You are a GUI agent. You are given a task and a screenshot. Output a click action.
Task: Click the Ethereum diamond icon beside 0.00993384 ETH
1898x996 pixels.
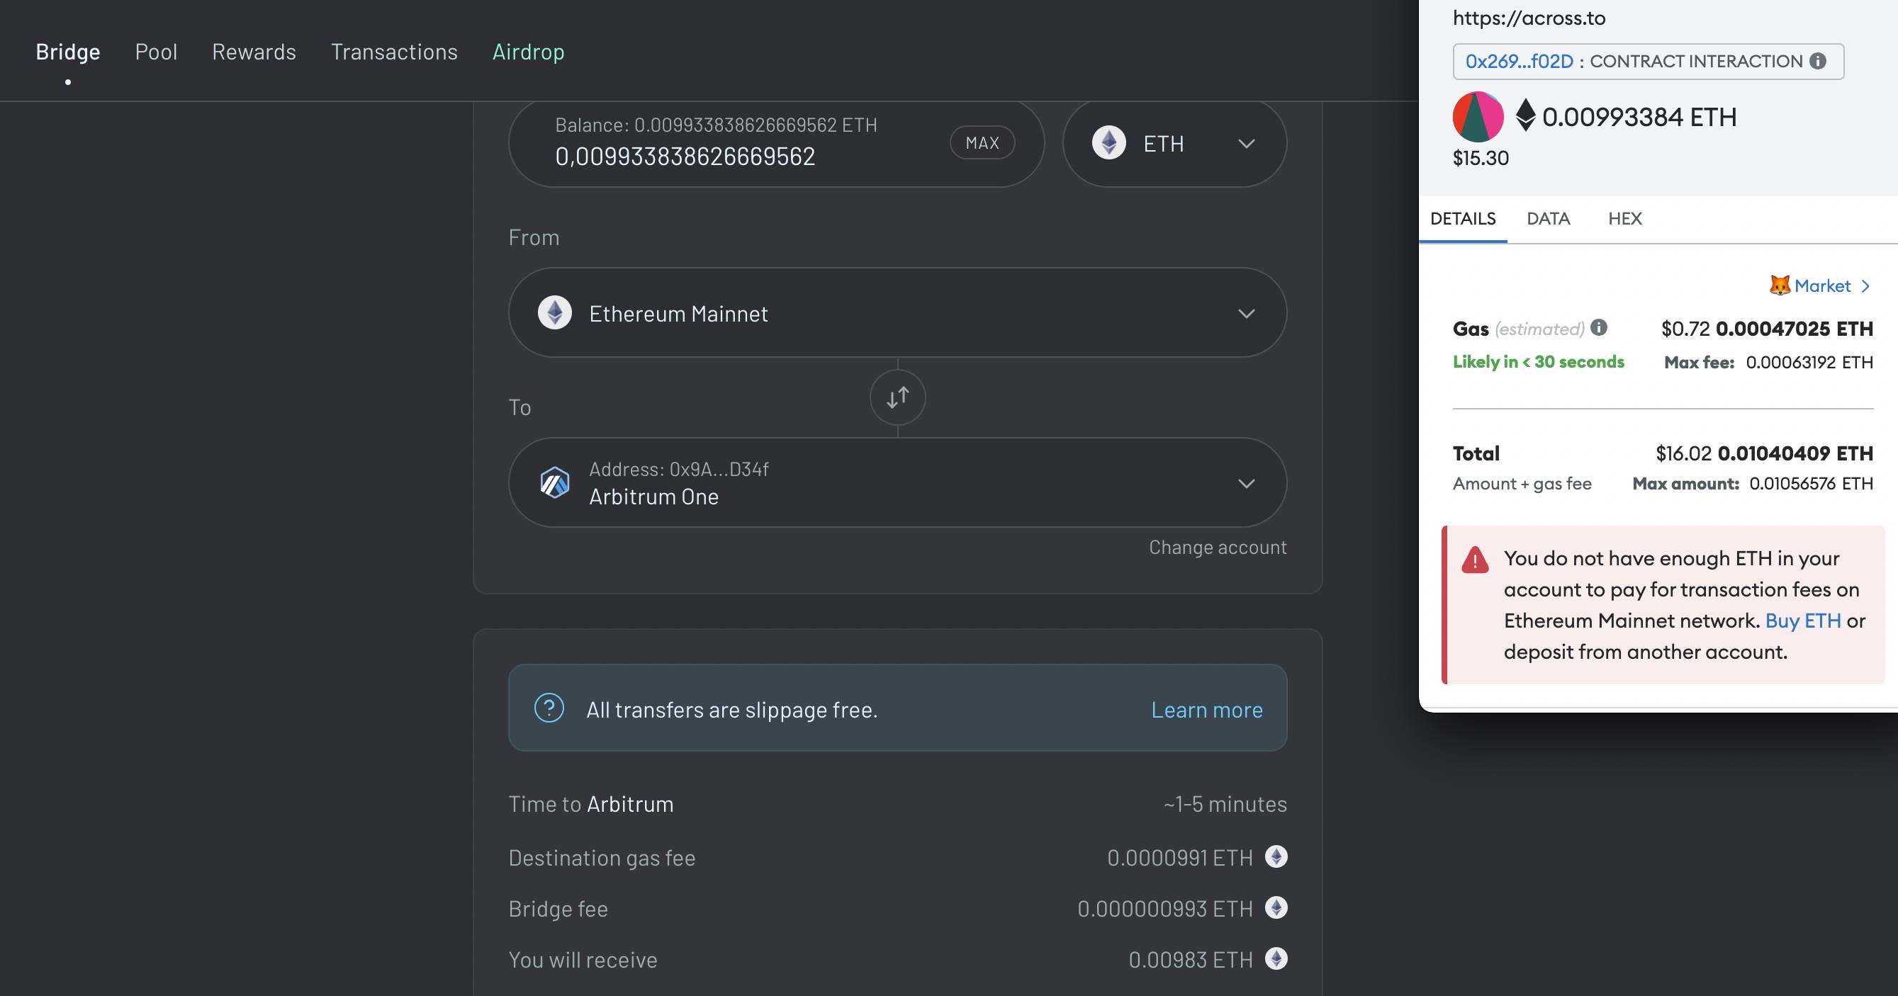(x=1525, y=115)
